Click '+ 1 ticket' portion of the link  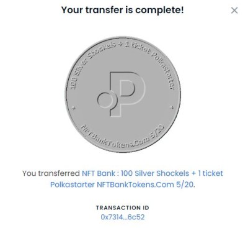pos(207,173)
